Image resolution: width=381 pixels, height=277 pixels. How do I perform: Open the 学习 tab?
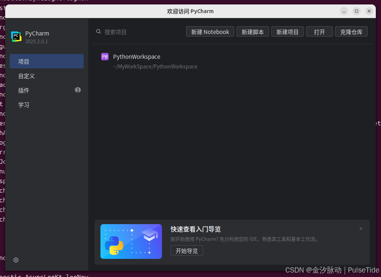click(x=47, y=105)
